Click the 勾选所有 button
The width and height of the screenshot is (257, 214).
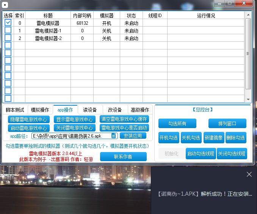point(177,124)
